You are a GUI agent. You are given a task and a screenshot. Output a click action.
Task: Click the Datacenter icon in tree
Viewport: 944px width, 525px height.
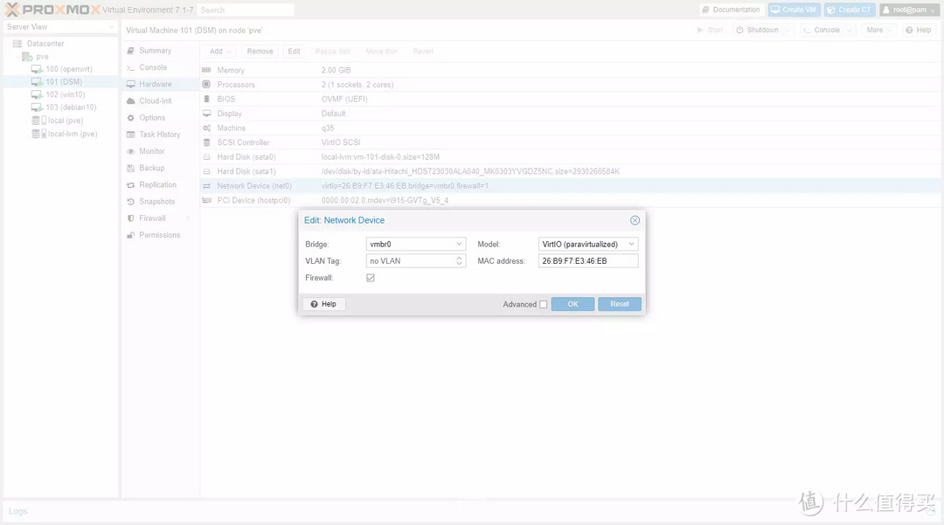tap(17, 44)
